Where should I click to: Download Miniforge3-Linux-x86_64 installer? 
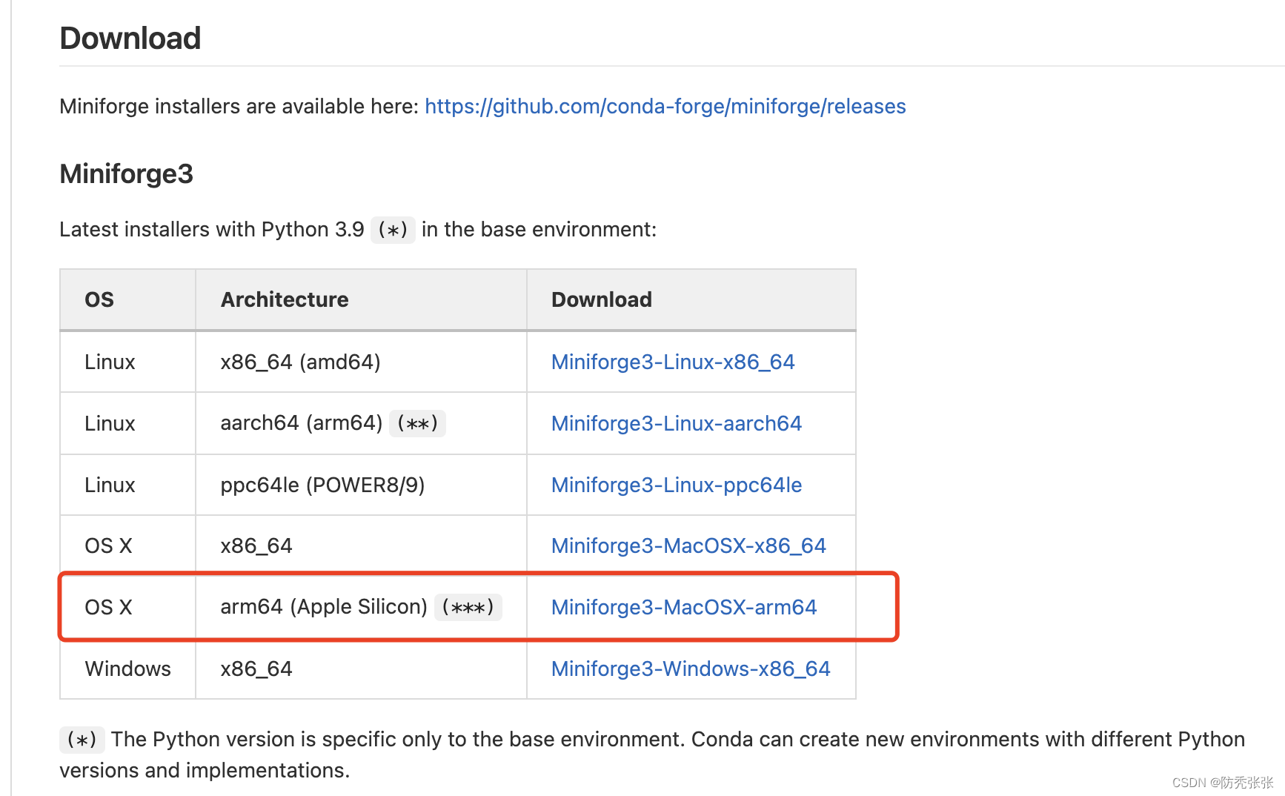(x=673, y=362)
